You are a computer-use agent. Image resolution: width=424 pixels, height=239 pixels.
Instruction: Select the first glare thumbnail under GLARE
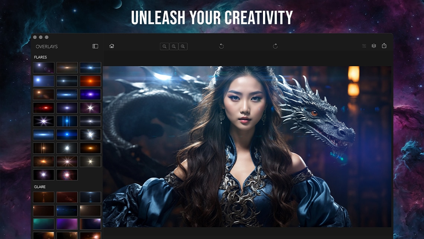pos(44,197)
